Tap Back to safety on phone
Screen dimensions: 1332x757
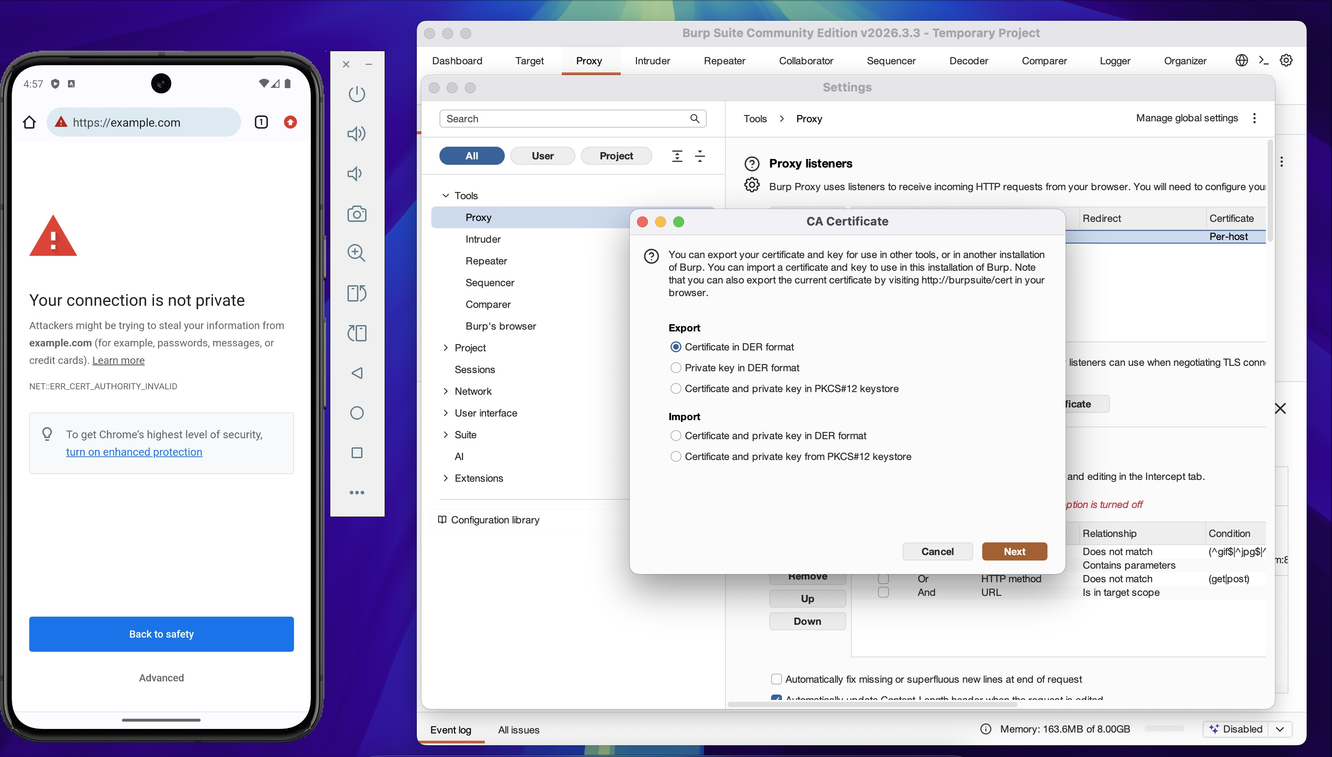click(161, 634)
